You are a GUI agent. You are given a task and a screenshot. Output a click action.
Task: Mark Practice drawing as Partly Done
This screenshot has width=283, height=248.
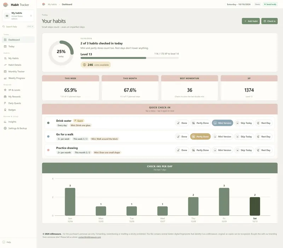200,150
